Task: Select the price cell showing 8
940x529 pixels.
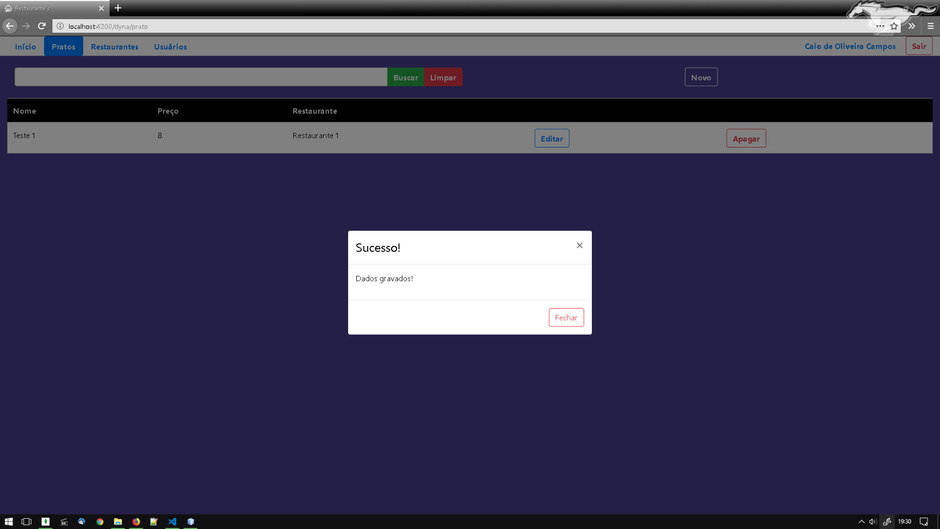Action: tap(160, 136)
